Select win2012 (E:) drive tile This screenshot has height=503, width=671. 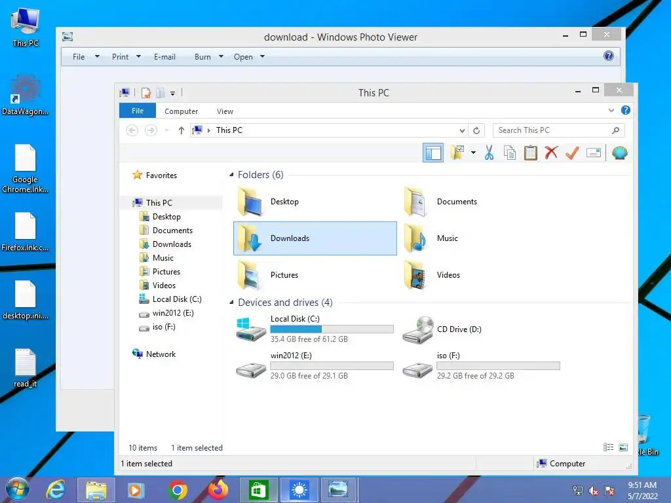point(315,365)
